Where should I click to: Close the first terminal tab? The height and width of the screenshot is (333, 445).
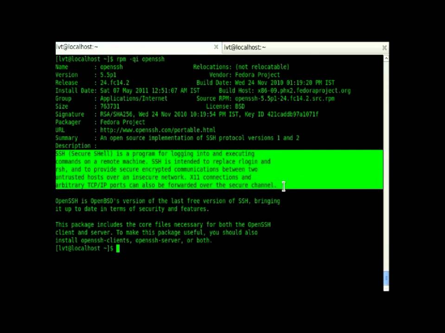(x=216, y=47)
